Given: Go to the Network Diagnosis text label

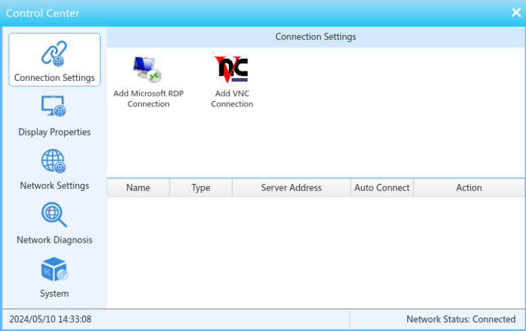Looking at the screenshot, I should coord(54,240).
